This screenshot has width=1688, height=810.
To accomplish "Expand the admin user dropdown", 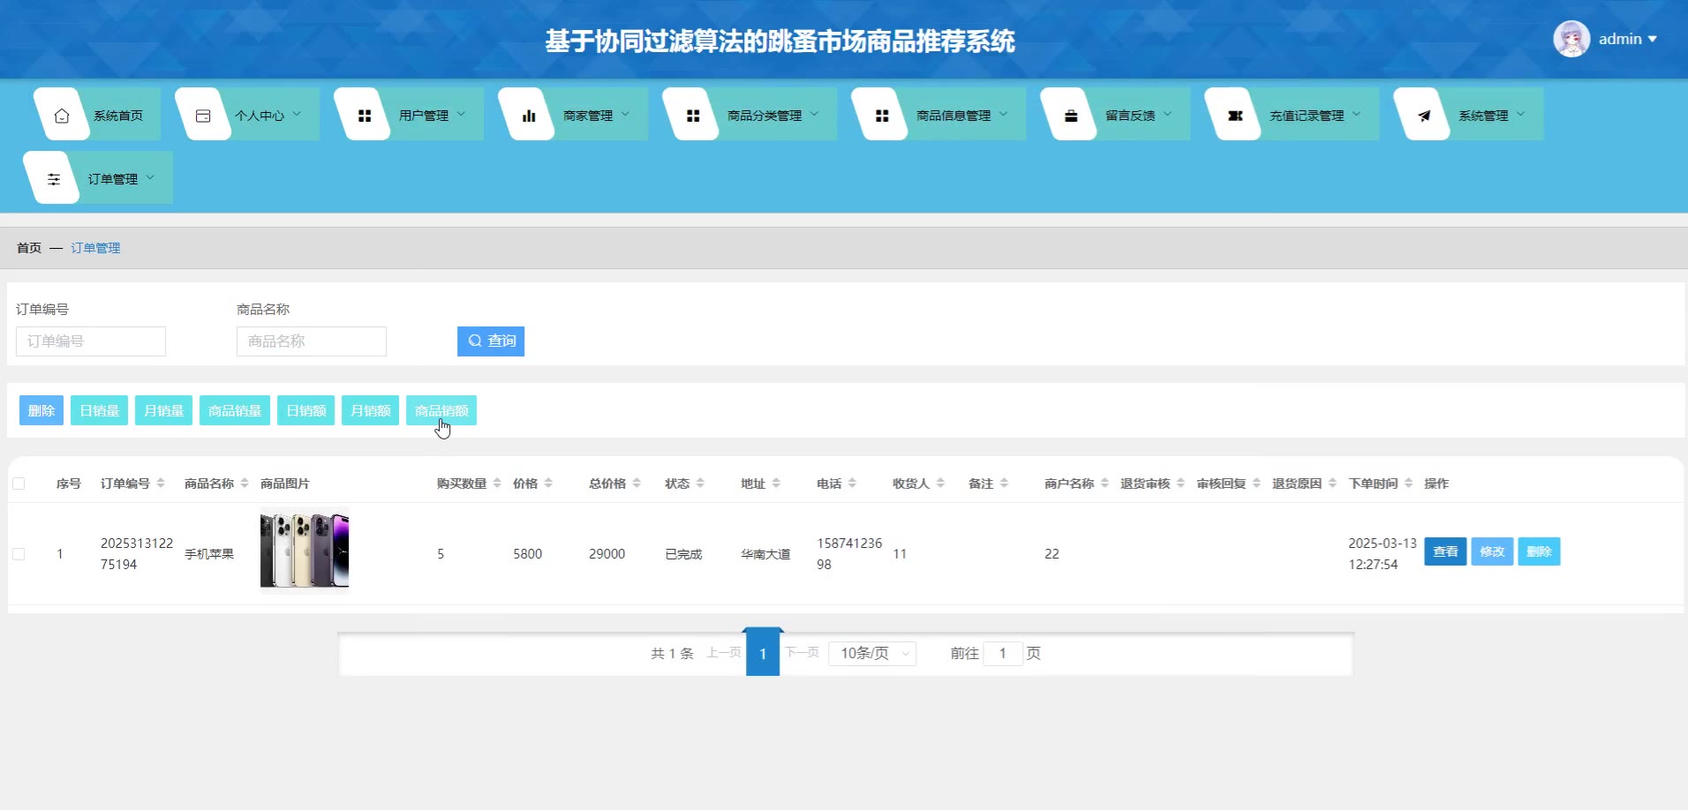I will (1627, 39).
